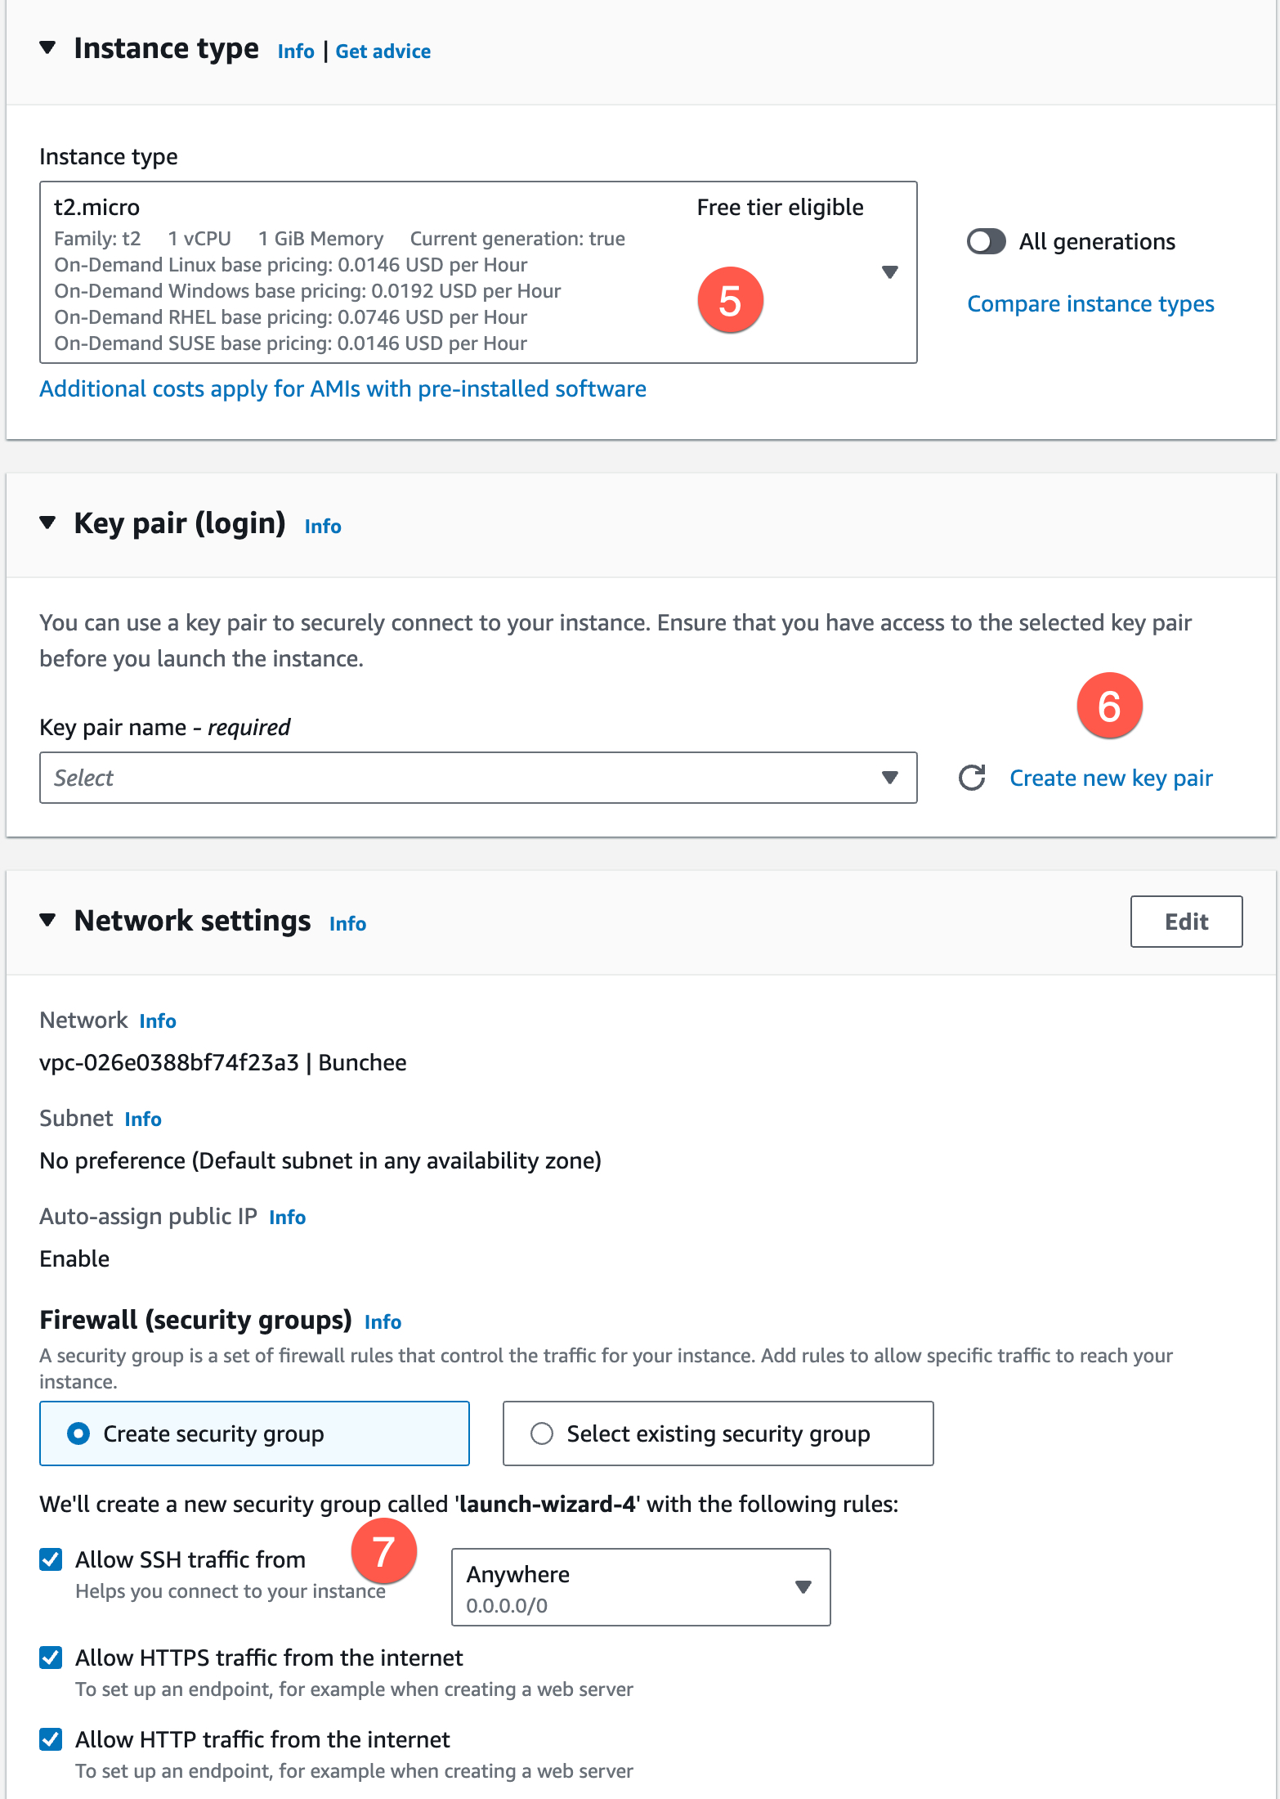Disable Allow SSH traffic from
Image resolution: width=1280 pixels, height=1799 pixels.
point(51,1559)
